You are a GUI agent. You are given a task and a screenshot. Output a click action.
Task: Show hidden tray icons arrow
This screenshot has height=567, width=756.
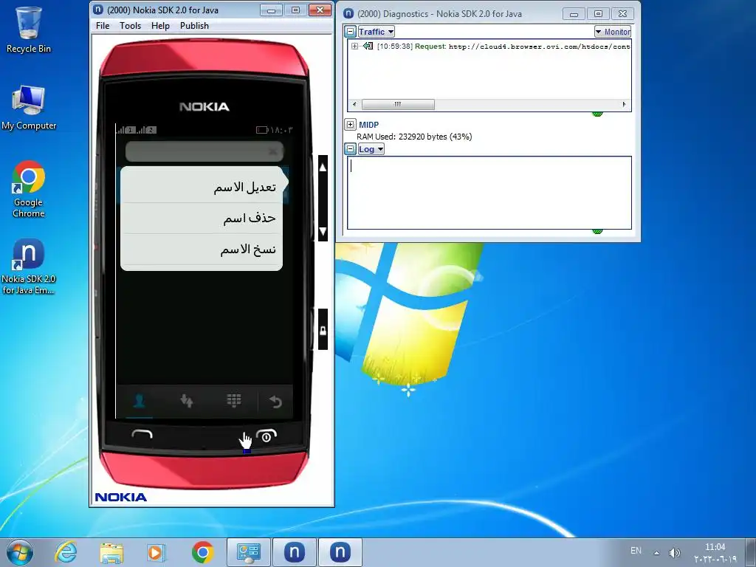click(656, 552)
